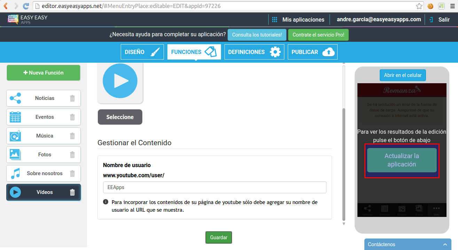Collapse the Contáctenos panel with its chevron
Image resolution: width=458 pixels, height=250 pixels.
tap(444, 244)
